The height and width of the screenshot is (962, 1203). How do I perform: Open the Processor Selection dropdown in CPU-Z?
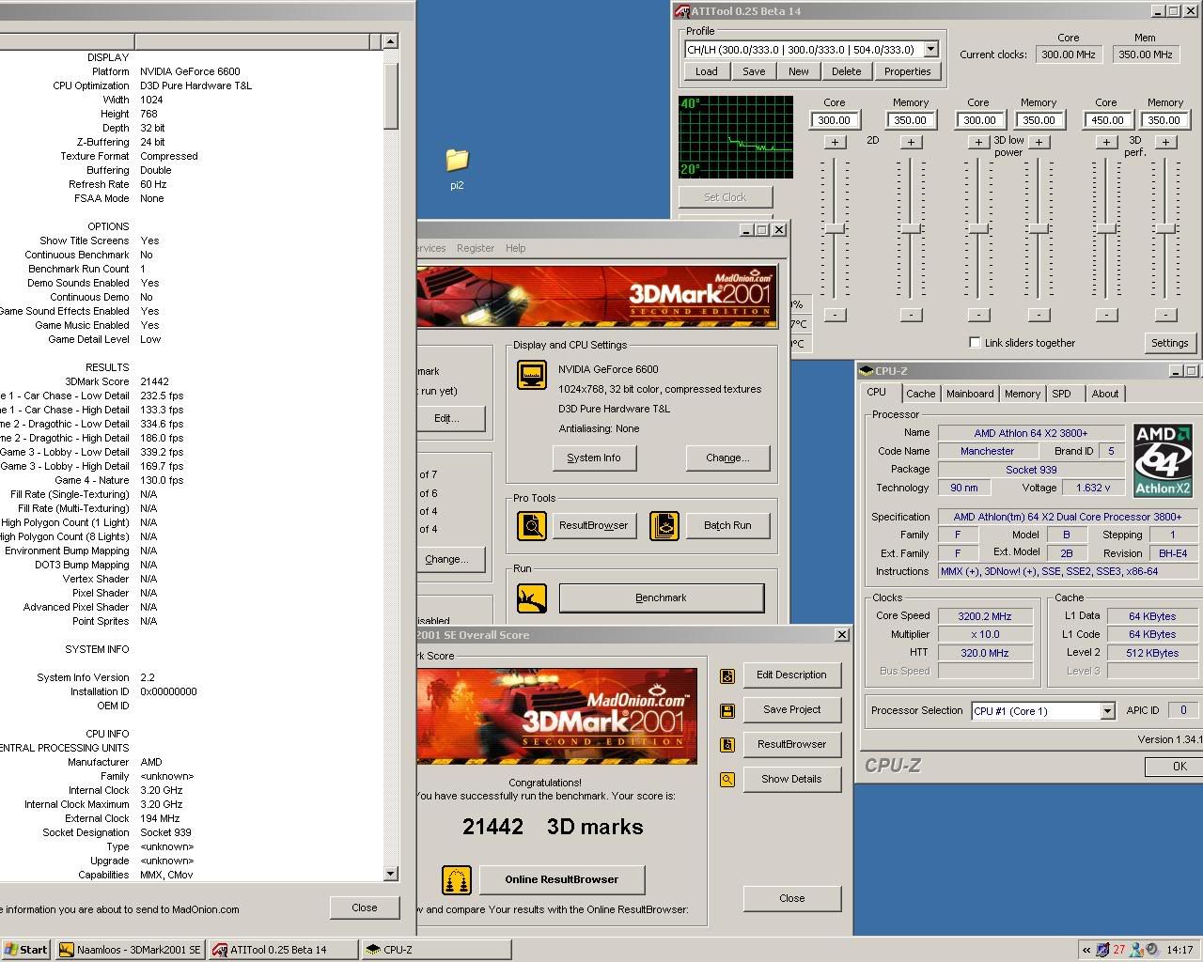[x=1107, y=711]
